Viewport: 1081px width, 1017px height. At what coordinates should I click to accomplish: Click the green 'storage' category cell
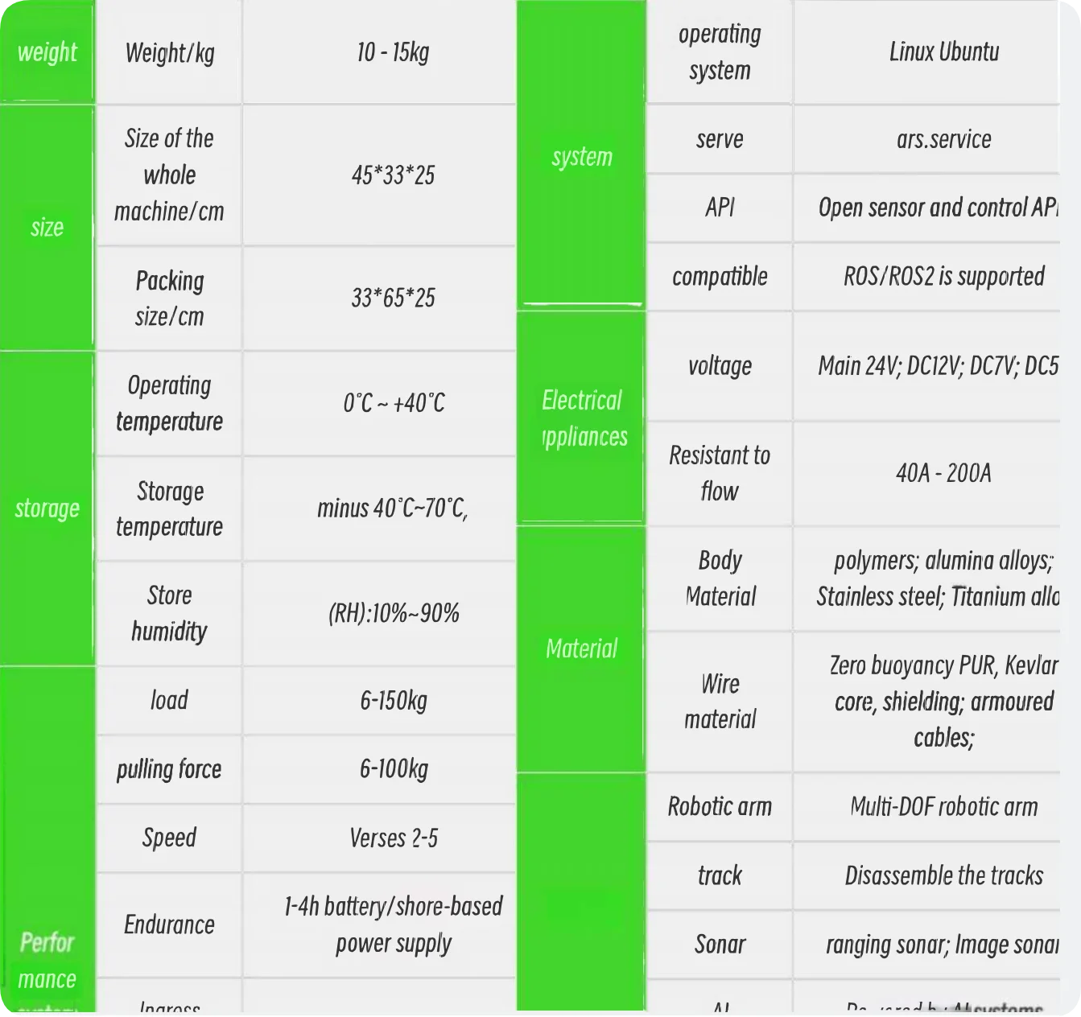click(x=47, y=508)
